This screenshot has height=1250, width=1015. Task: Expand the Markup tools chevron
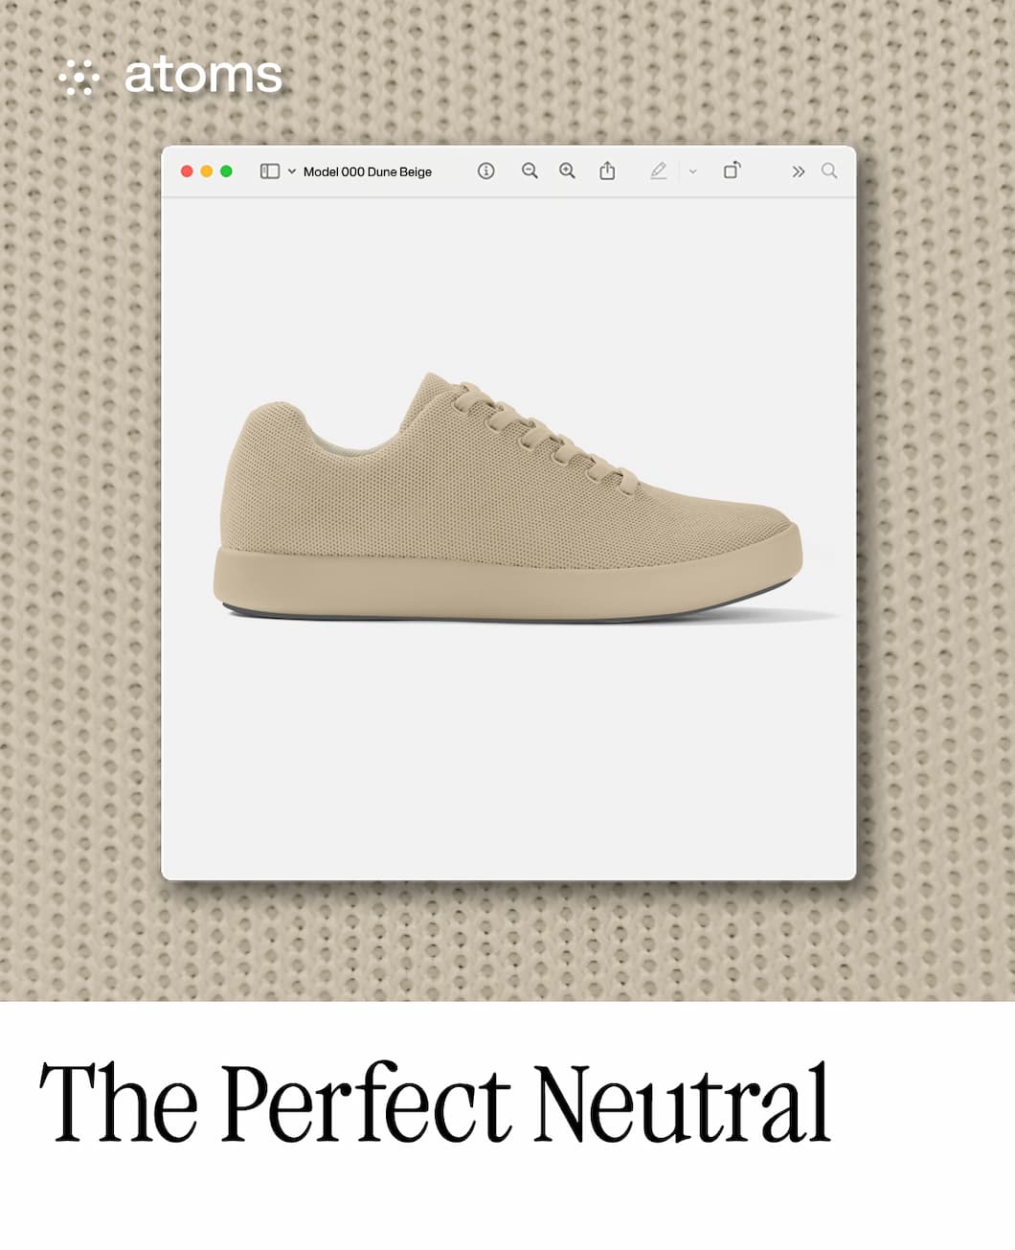[x=692, y=171]
